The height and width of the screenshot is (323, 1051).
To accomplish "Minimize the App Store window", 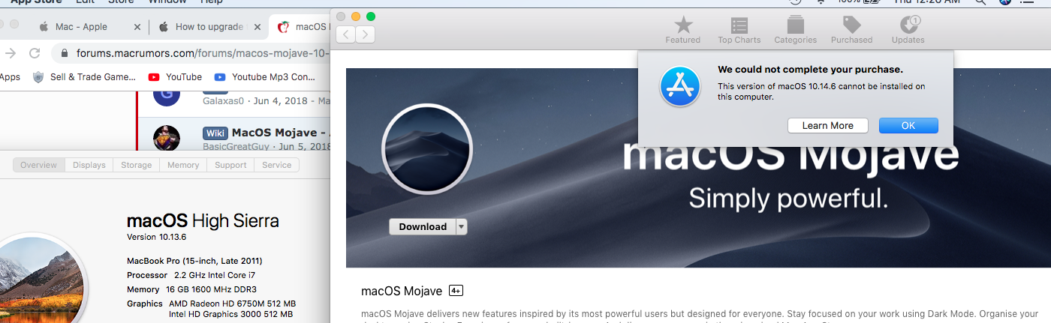I will click(356, 16).
